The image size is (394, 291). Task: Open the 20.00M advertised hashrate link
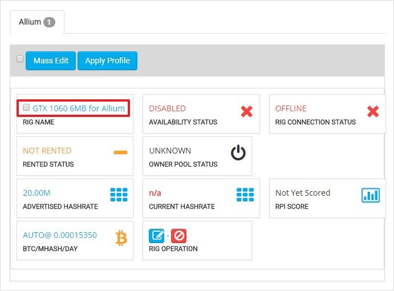[x=36, y=193]
